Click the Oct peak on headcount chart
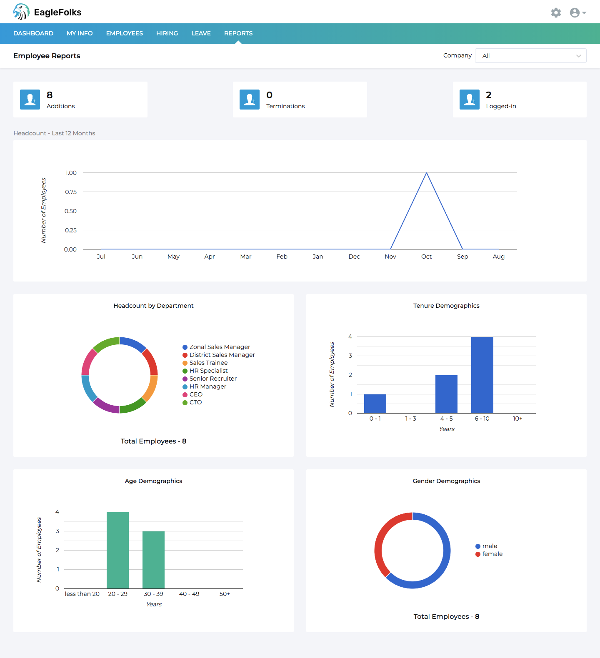Screen dimensions: 600x658 click(426, 173)
